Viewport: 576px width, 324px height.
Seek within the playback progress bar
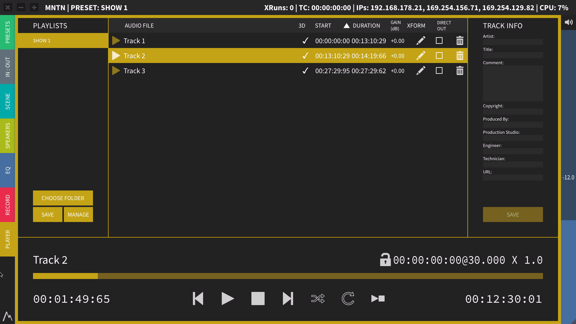[x=288, y=276]
